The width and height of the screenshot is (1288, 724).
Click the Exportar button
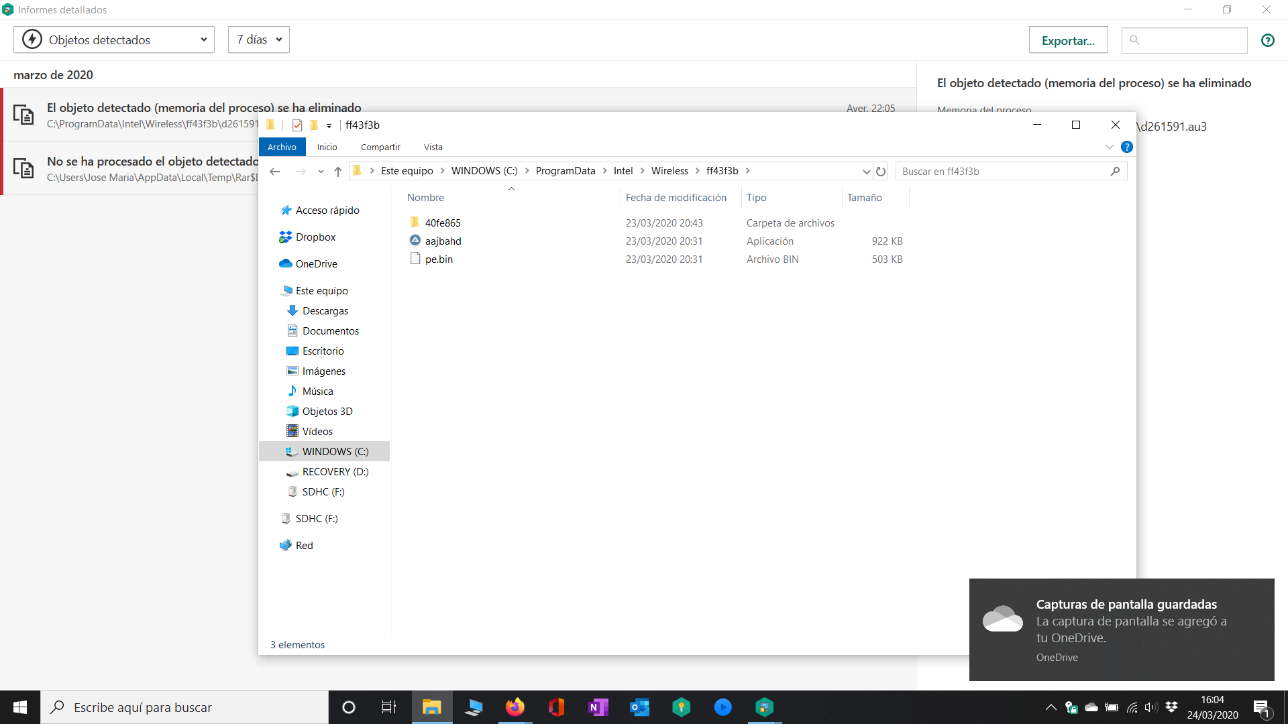click(x=1068, y=40)
